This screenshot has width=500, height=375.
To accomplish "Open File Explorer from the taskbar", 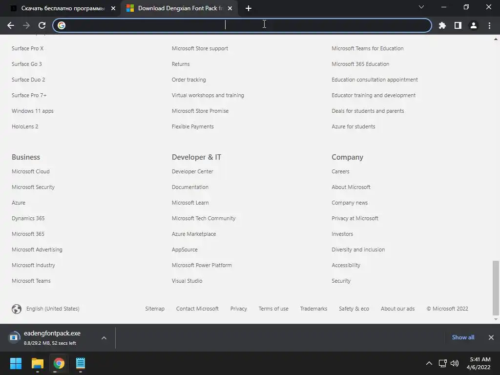I will [x=37, y=363].
